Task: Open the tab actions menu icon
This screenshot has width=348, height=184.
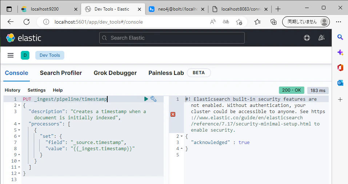Action: click(x=9, y=9)
